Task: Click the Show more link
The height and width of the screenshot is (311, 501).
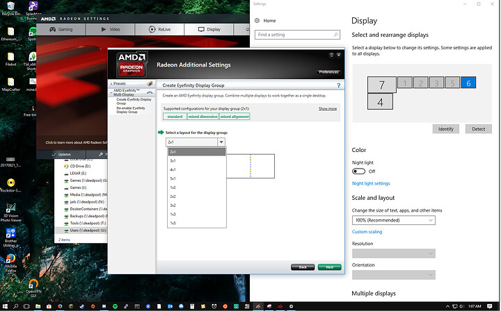Action: [328, 109]
